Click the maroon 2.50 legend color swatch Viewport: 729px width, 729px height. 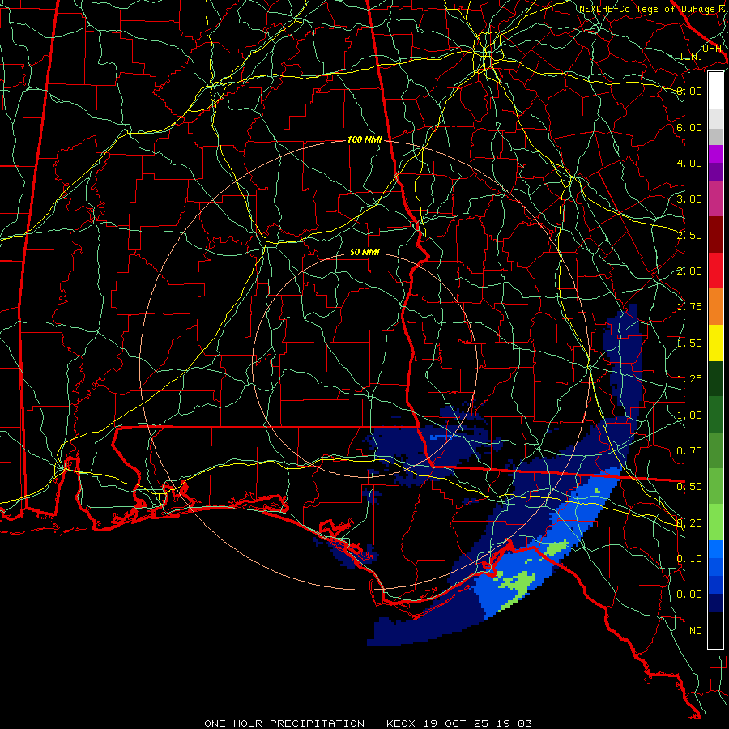tap(715, 235)
